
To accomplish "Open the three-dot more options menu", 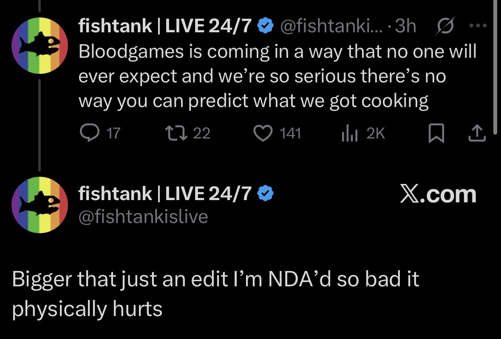I will click(478, 25).
